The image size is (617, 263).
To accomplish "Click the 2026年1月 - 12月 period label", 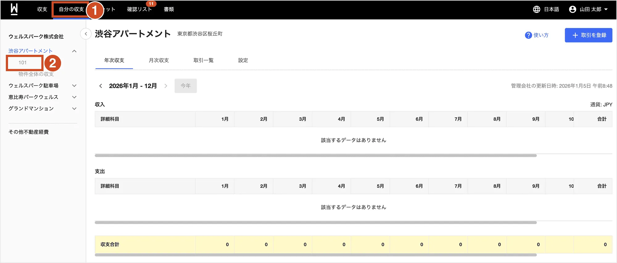I will pyautogui.click(x=133, y=86).
